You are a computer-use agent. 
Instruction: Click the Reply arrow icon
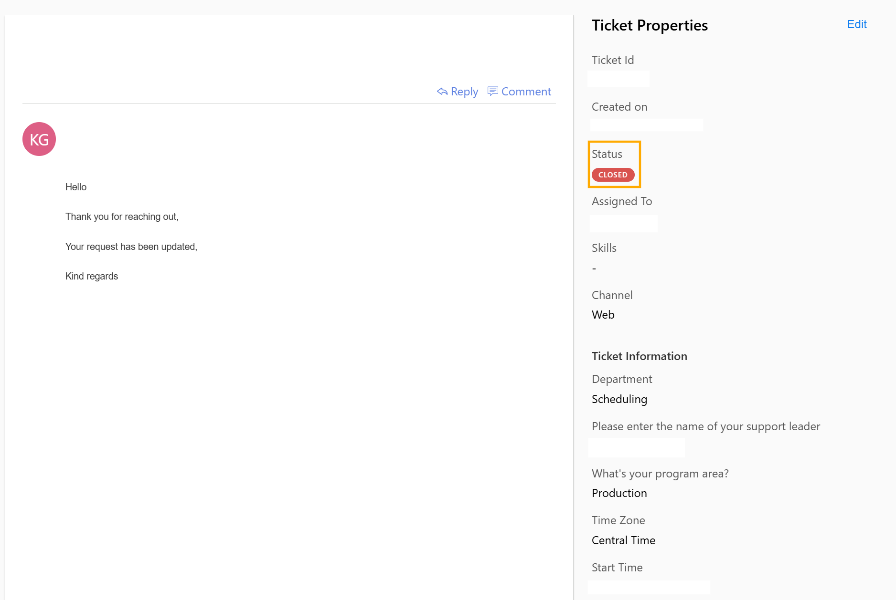pos(442,92)
